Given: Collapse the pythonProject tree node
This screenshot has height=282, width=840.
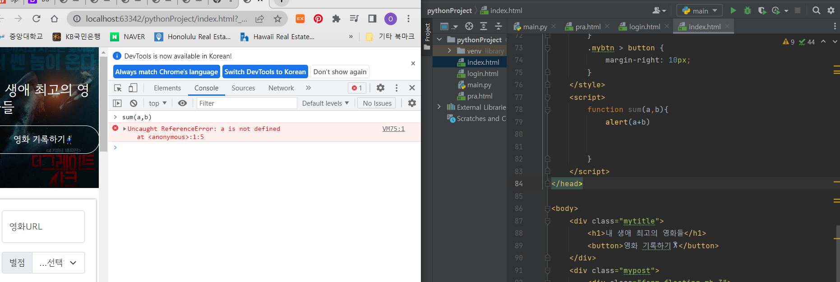Looking at the screenshot, I should [439, 40].
